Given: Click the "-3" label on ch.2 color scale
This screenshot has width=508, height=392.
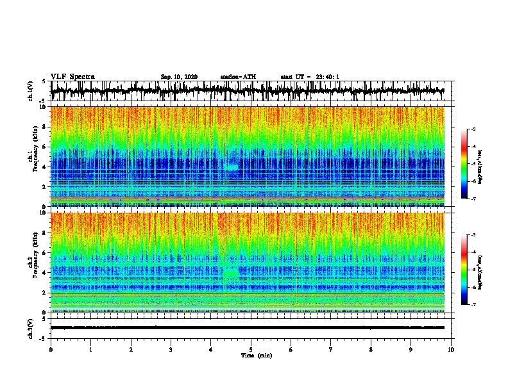Looking at the screenshot, I should coord(473,235).
